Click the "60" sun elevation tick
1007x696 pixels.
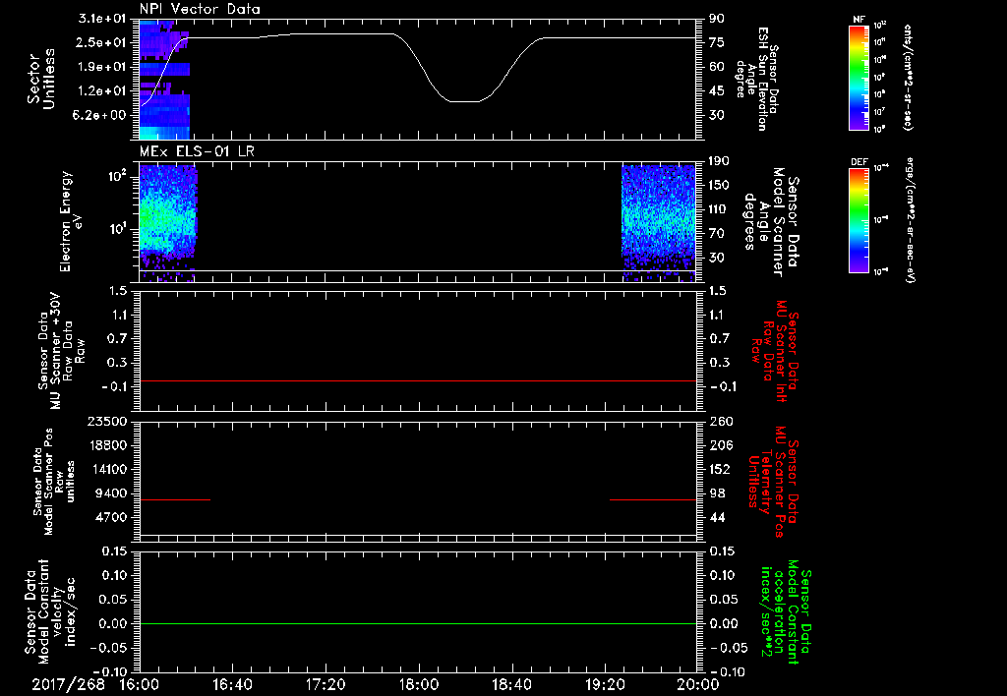[717, 67]
